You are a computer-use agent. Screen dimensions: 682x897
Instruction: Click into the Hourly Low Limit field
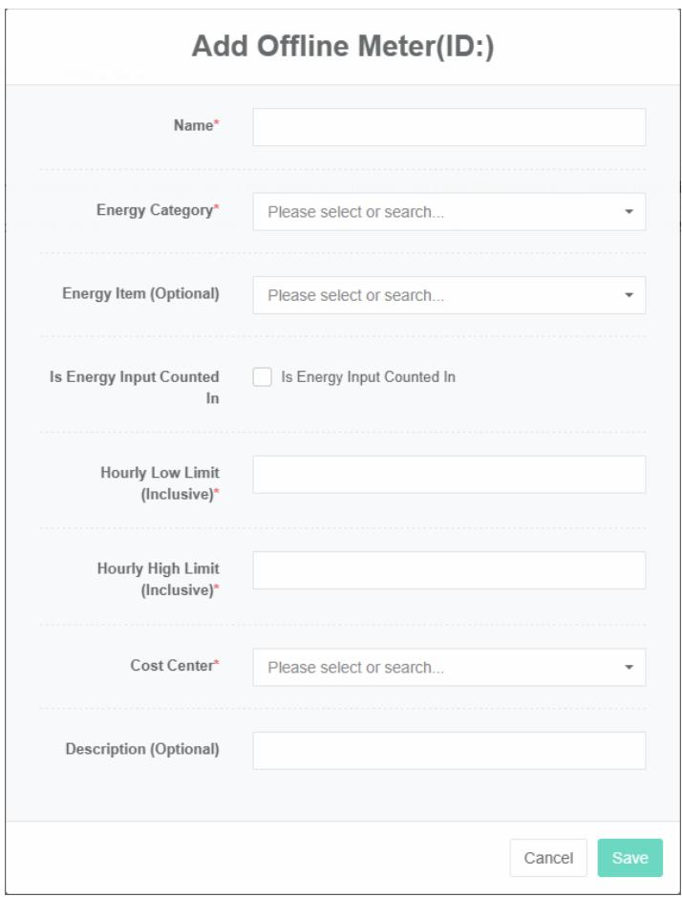point(449,475)
